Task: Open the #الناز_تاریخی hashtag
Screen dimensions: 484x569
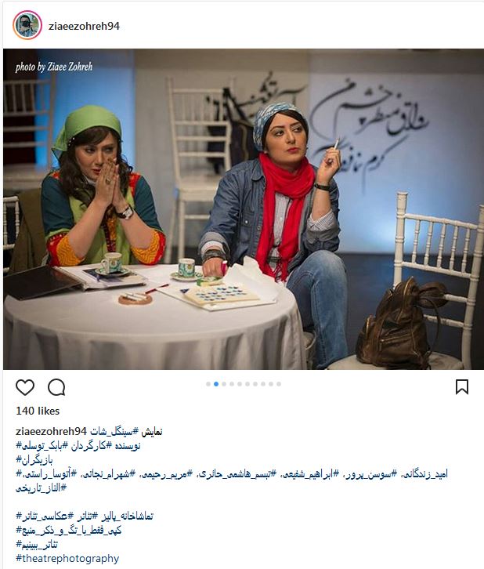Action: 41,488
